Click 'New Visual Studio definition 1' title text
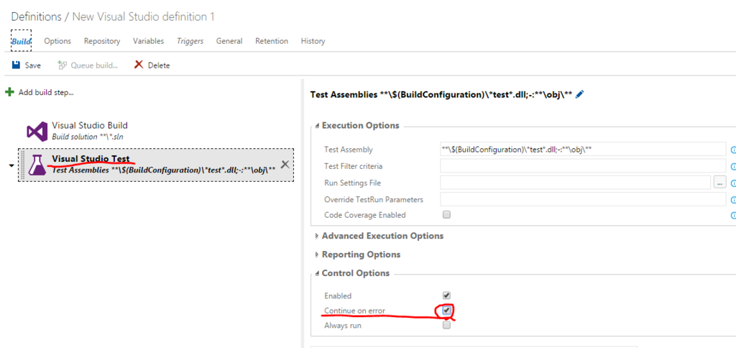This screenshot has height=348, width=736. [143, 17]
